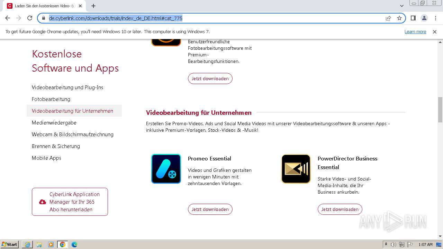443x249 pixels.
Task: Follow the Learn more link
Action: (415, 31)
